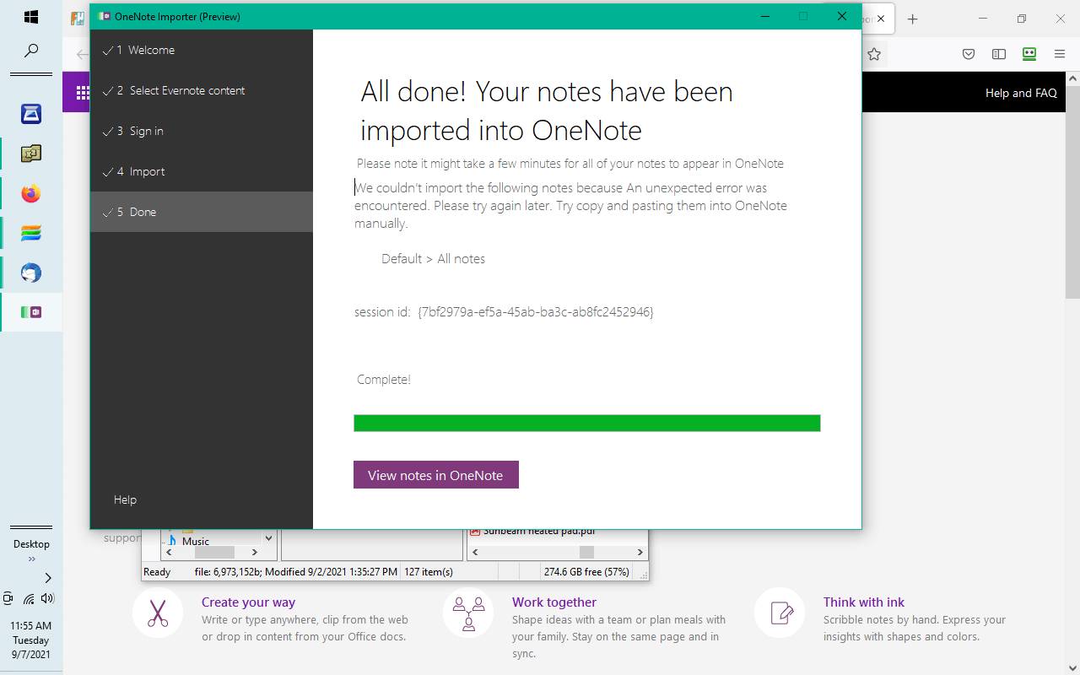Close the OneNote Importer window
Viewport: 1080px width, 675px height.
[x=842, y=16]
